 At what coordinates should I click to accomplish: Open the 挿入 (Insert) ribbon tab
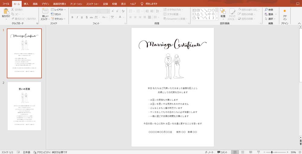point(26,4)
